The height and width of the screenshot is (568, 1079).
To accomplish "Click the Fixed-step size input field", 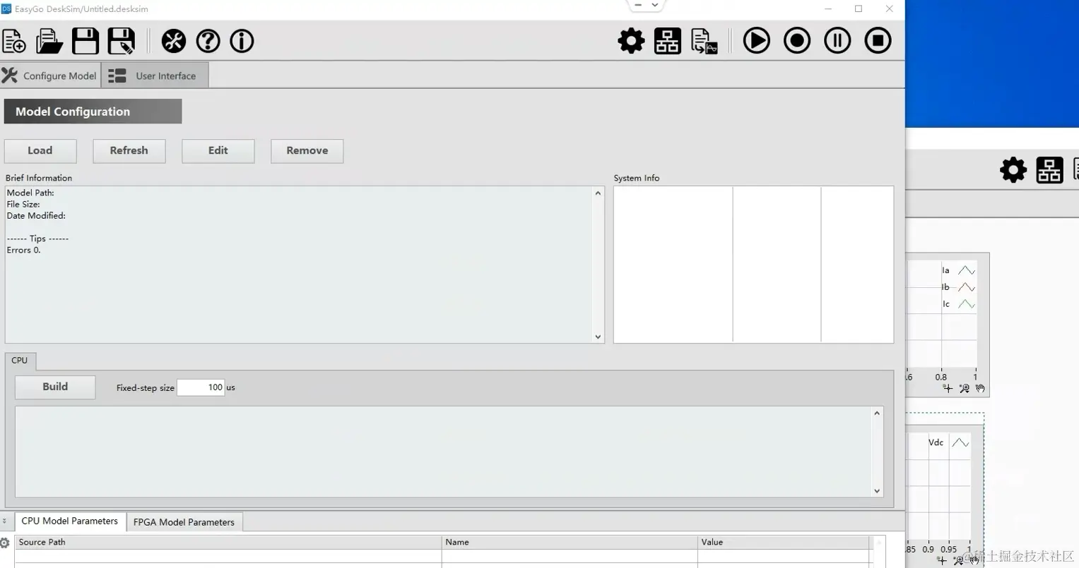I will point(201,387).
